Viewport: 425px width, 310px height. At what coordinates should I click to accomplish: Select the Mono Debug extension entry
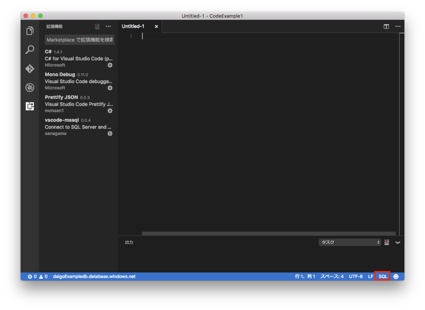click(x=78, y=81)
